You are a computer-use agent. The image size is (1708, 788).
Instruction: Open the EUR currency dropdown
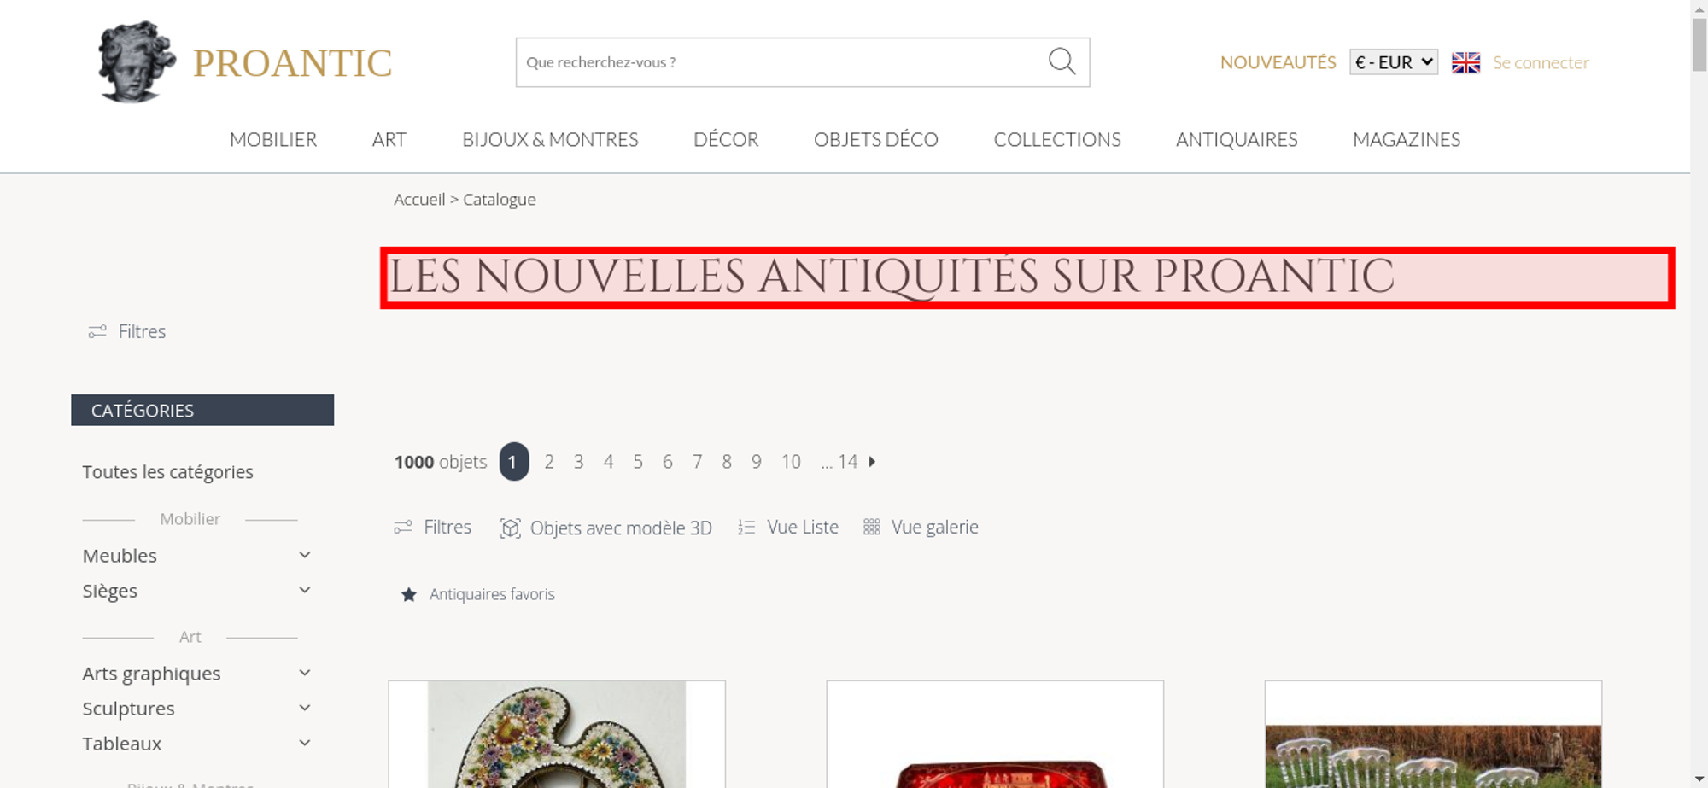click(x=1393, y=62)
